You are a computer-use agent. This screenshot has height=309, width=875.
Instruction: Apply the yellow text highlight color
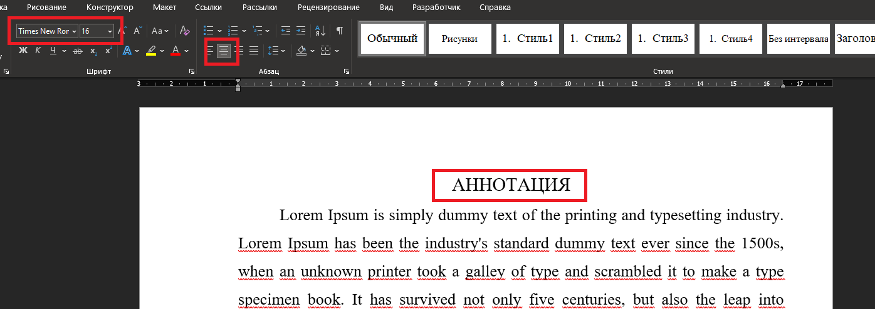pos(150,51)
